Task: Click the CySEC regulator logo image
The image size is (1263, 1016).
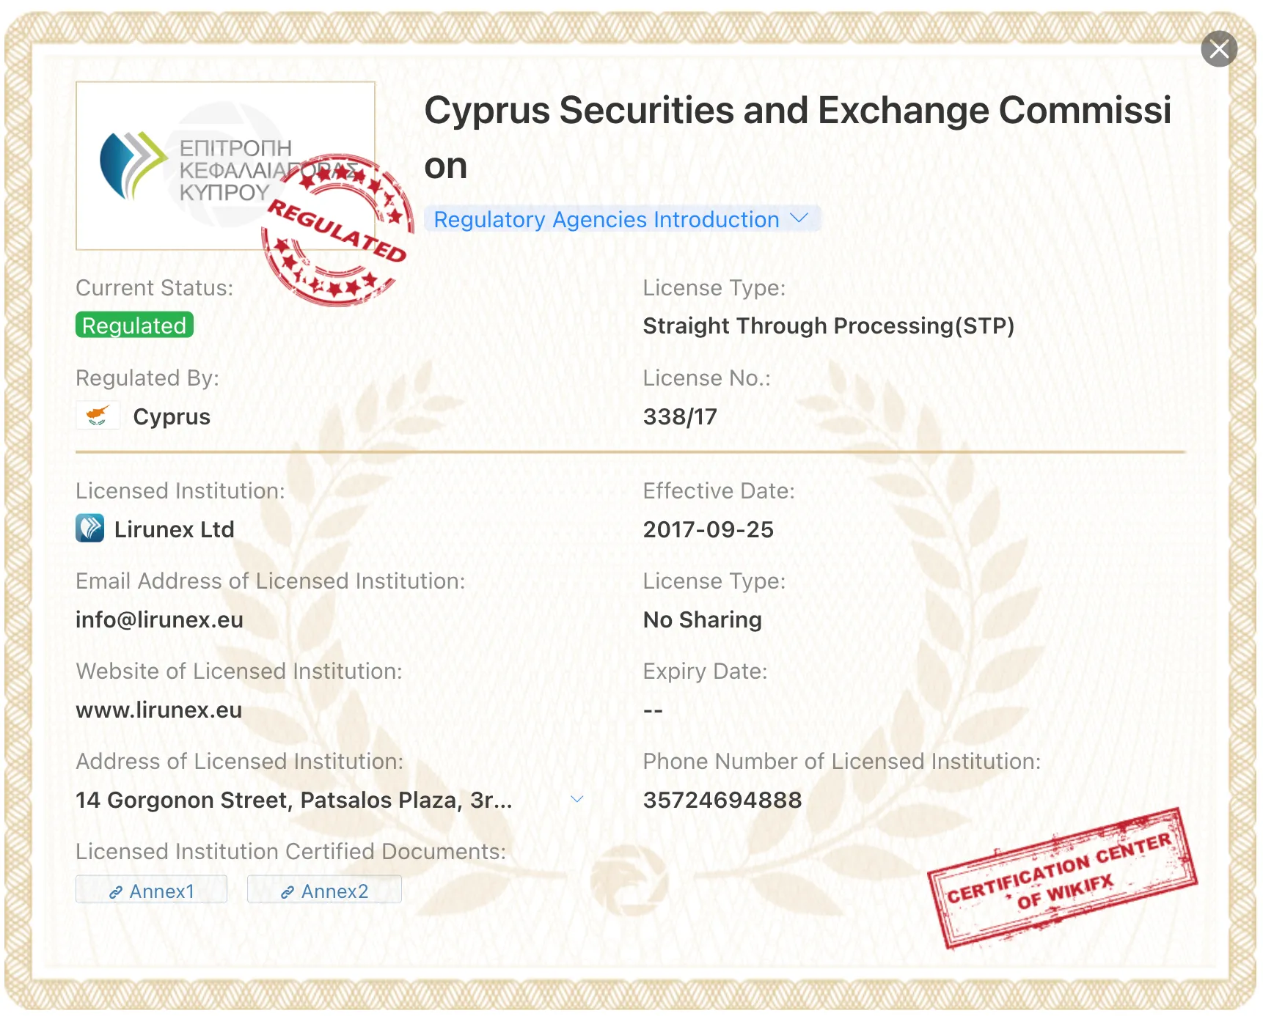Action: (x=225, y=166)
